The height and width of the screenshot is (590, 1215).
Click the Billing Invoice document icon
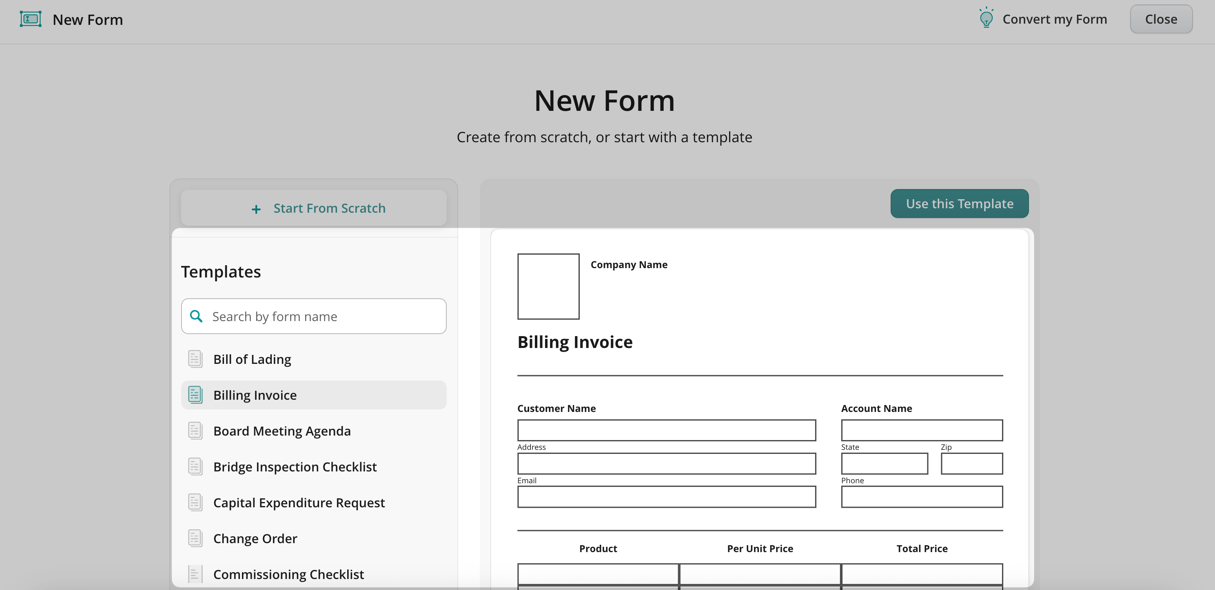click(195, 394)
